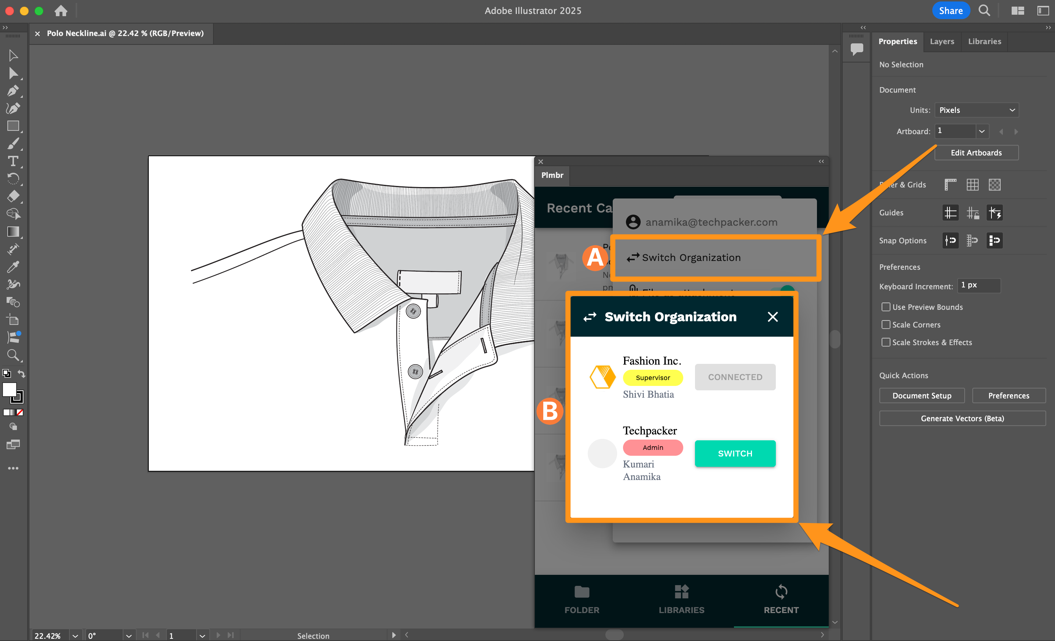Click the None color mode swatch
Image resolution: width=1055 pixels, height=641 pixels.
(x=20, y=413)
